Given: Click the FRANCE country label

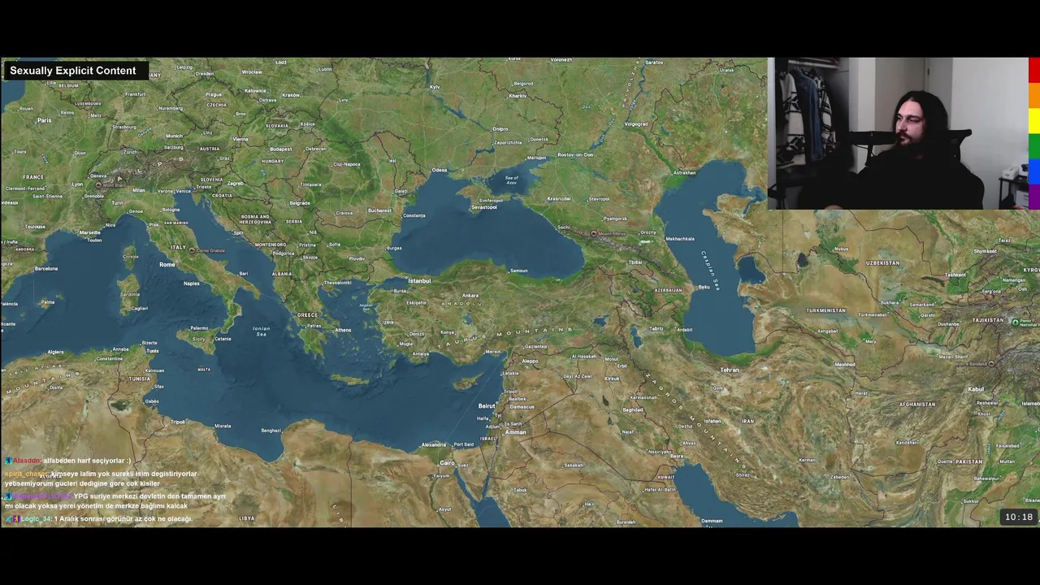Looking at the screenshot, I should pos(33,177).
